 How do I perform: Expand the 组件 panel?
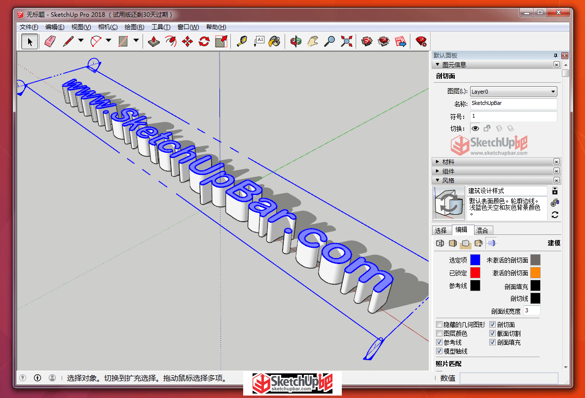coord(438,171)
